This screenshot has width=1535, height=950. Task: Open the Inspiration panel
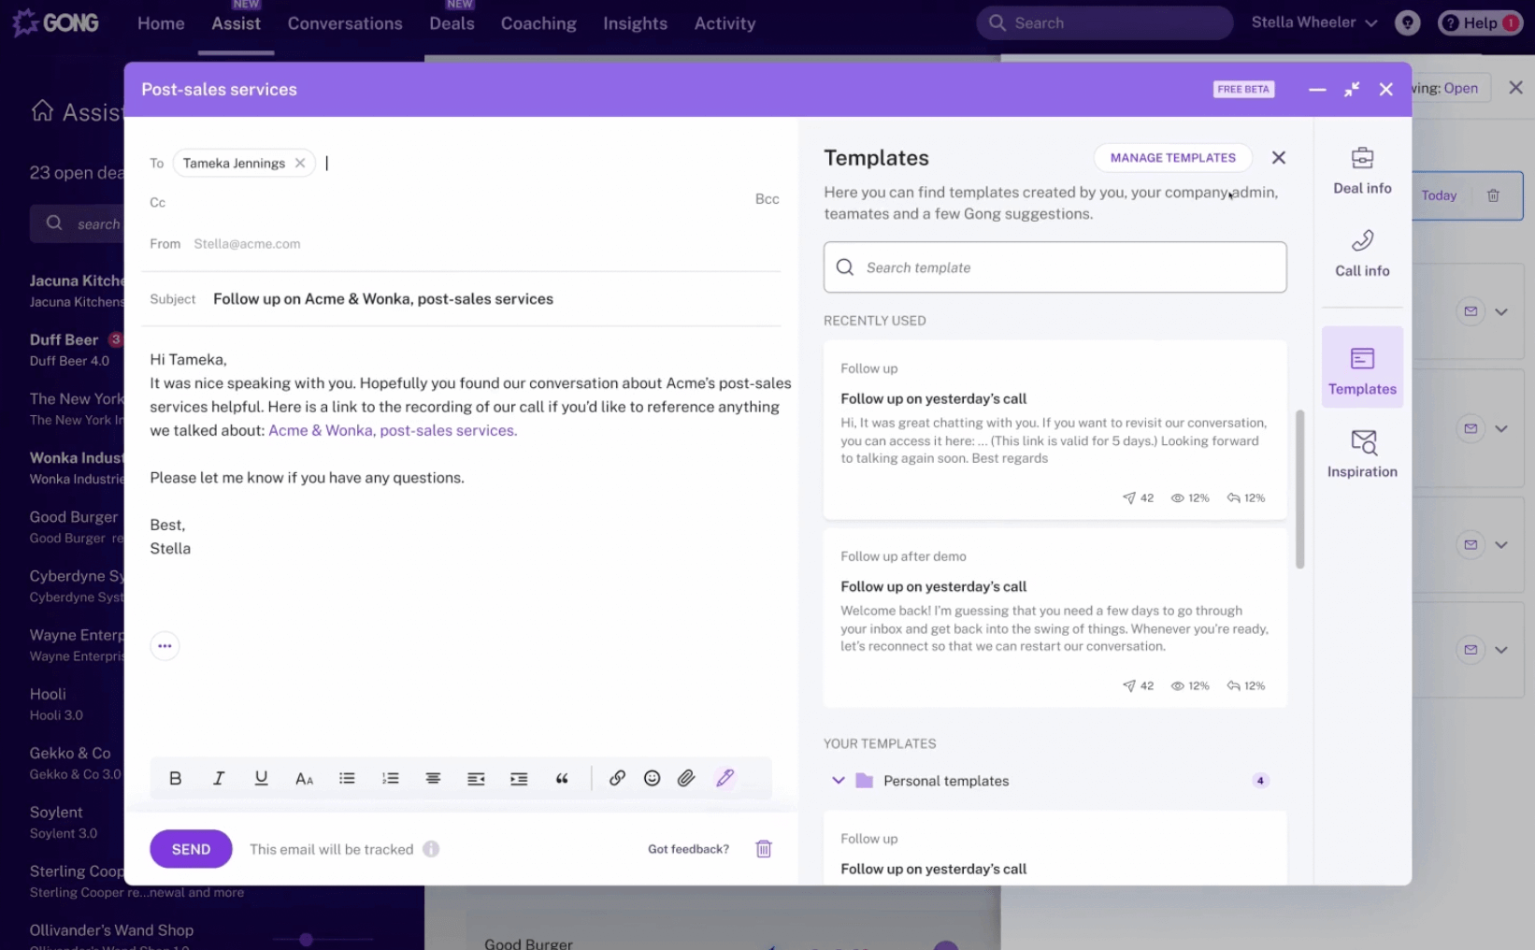(x=1362, y=453)
